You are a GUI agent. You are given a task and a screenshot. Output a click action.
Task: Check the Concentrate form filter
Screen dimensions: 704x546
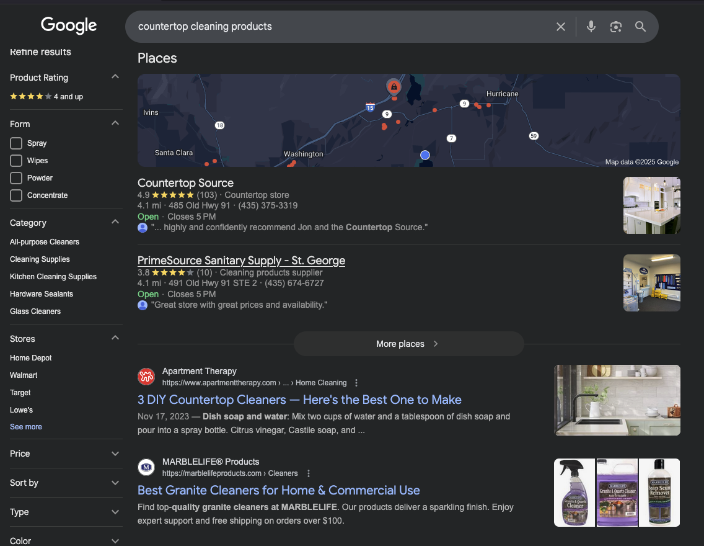16,195
